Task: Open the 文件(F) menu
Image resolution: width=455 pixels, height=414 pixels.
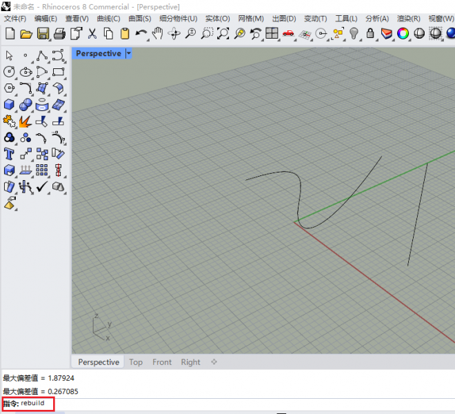Action: pyautogui.click(x=15, y=19)
